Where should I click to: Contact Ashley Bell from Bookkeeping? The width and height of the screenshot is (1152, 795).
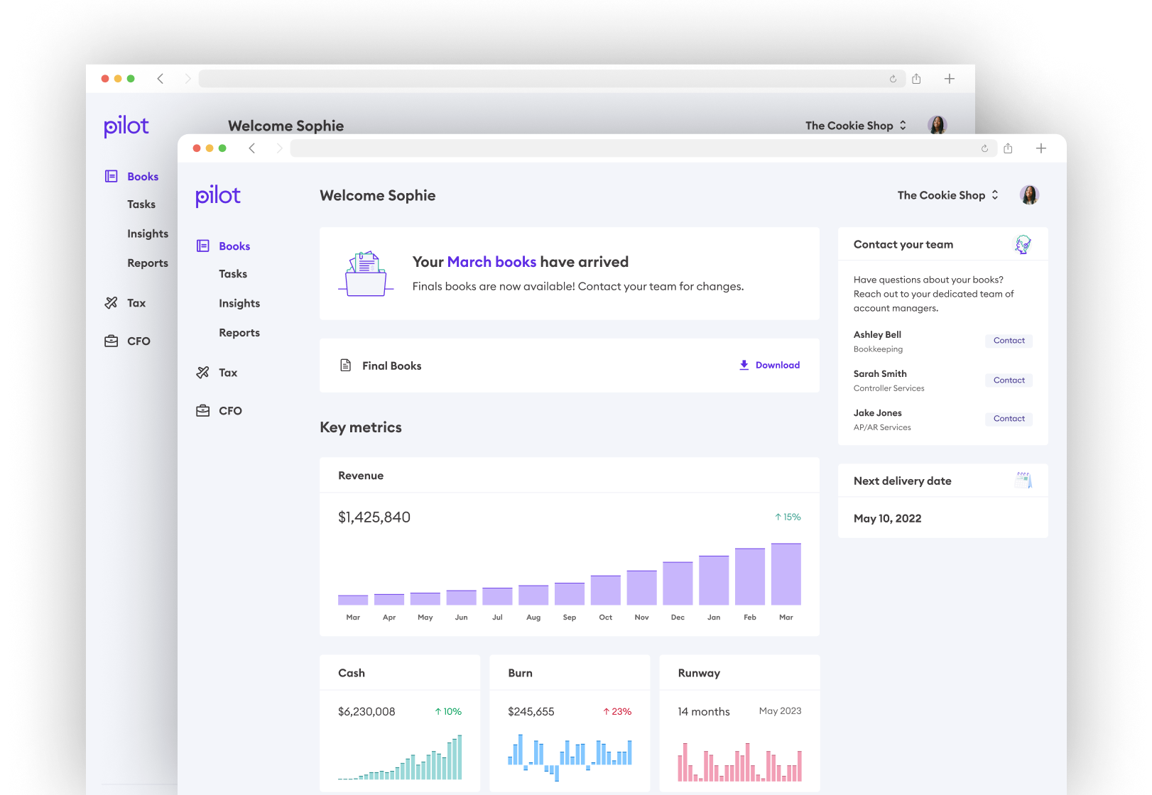pos(1009,341)
